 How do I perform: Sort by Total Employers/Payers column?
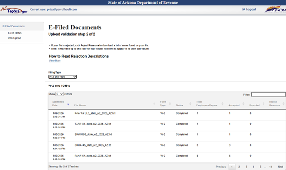tap(209, 104)
